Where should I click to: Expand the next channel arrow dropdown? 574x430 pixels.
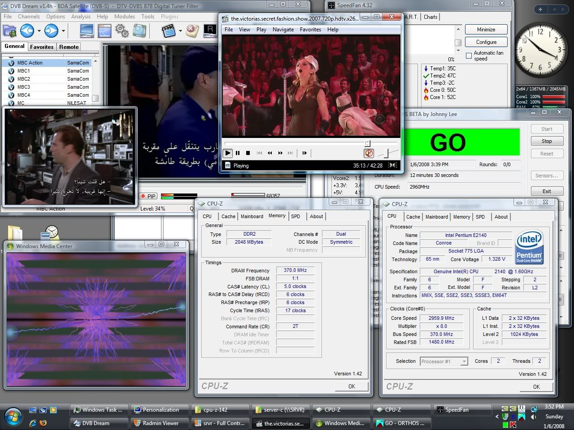click(63, 31)
